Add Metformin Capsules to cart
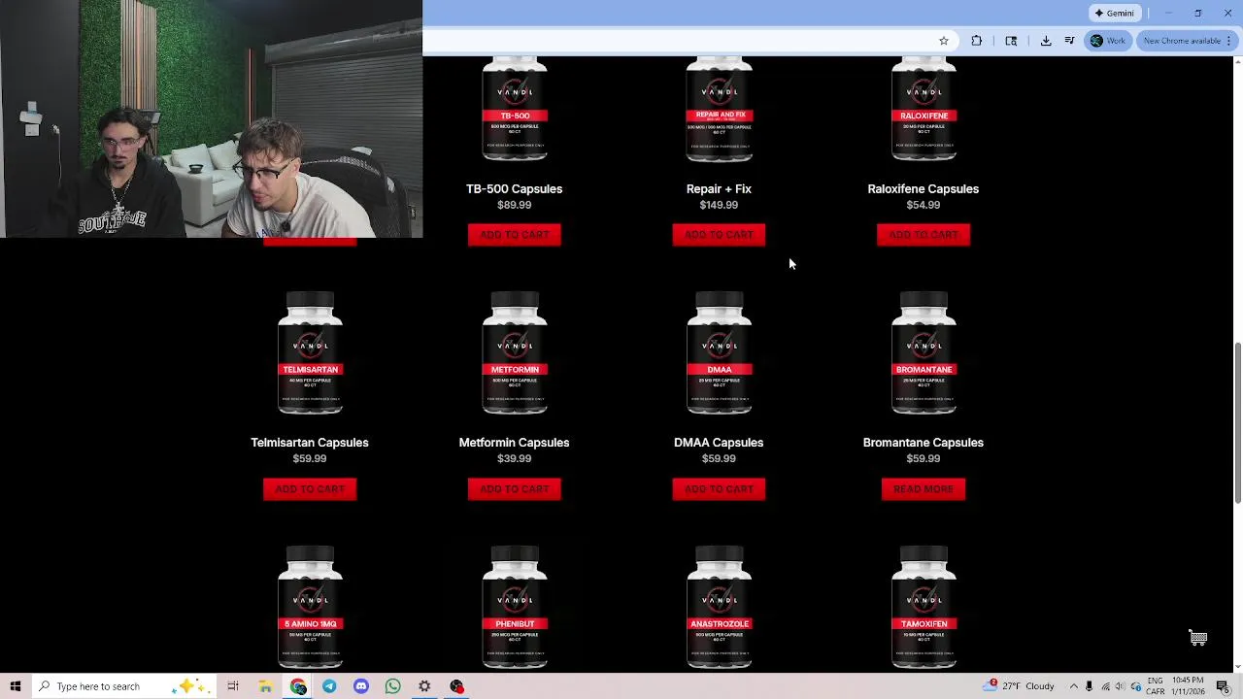1243x699 pixels. (x=514, y=489)
